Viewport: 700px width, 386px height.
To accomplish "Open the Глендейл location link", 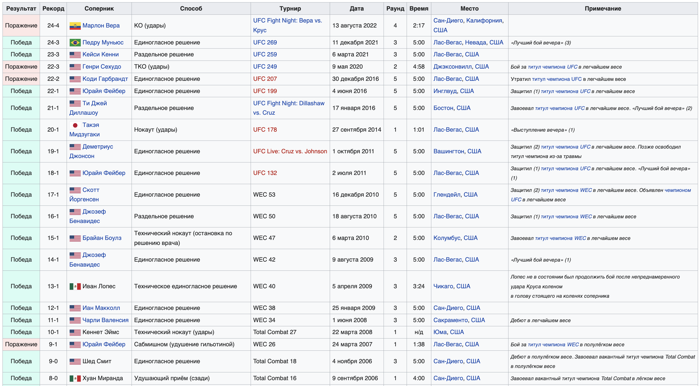I will click(x=447, y=195).
